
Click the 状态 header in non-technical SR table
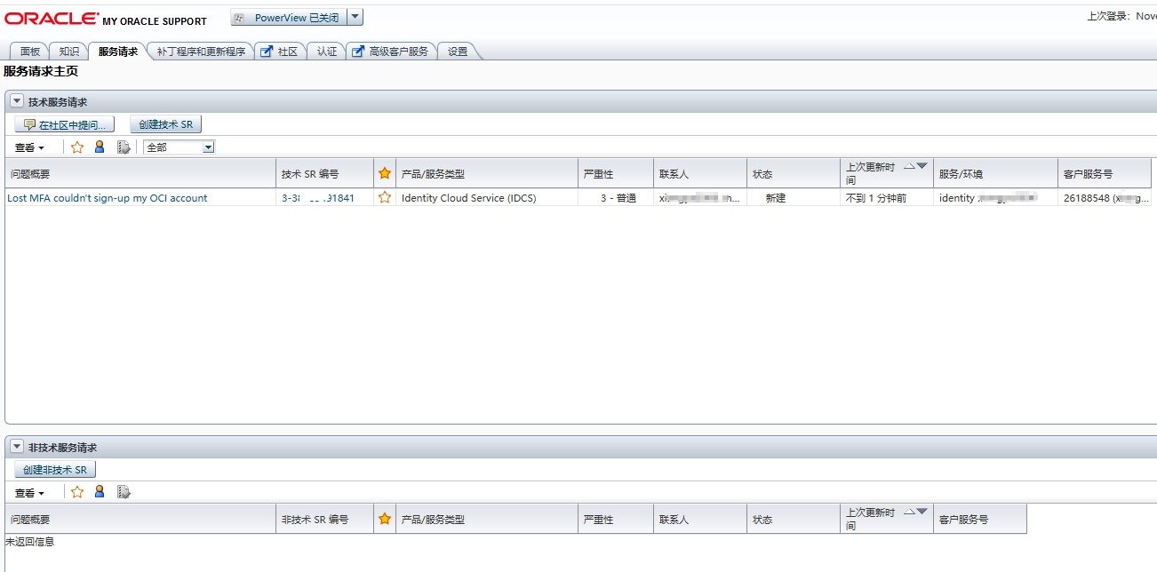tap(794, 519)
